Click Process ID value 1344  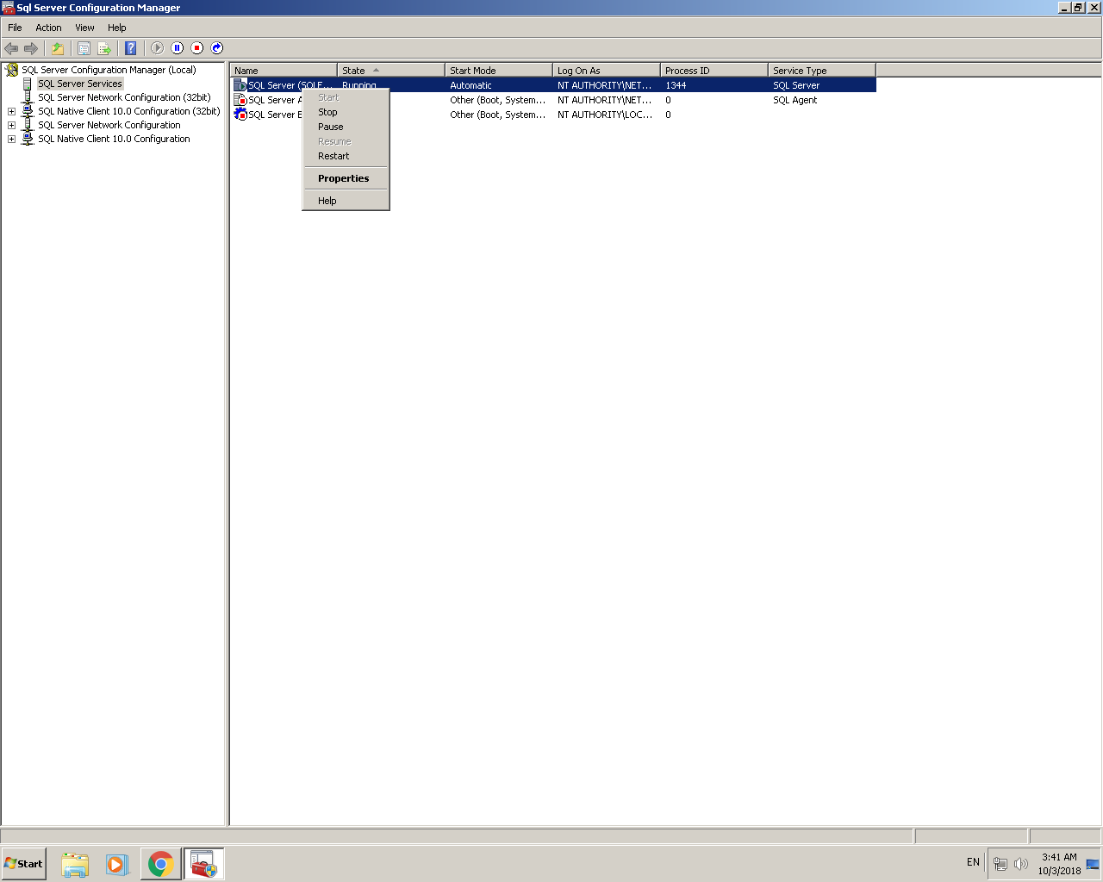pyautogui.click(x=676, y=85)
